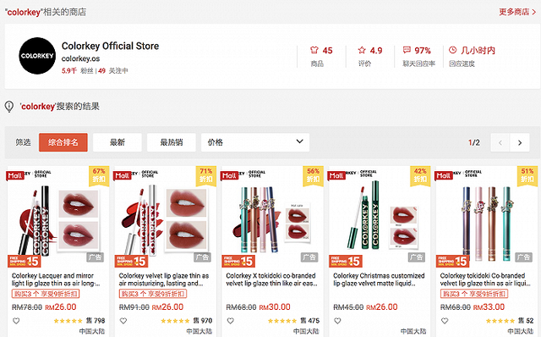The width and height of the screenshot is (541, 337).
Task: Open Colorkey Lacquer and mirror light title
Action: [x=57, y=279]
